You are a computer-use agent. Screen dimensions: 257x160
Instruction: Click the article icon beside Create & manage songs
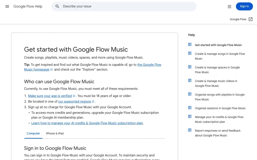(x=190, y=53)
